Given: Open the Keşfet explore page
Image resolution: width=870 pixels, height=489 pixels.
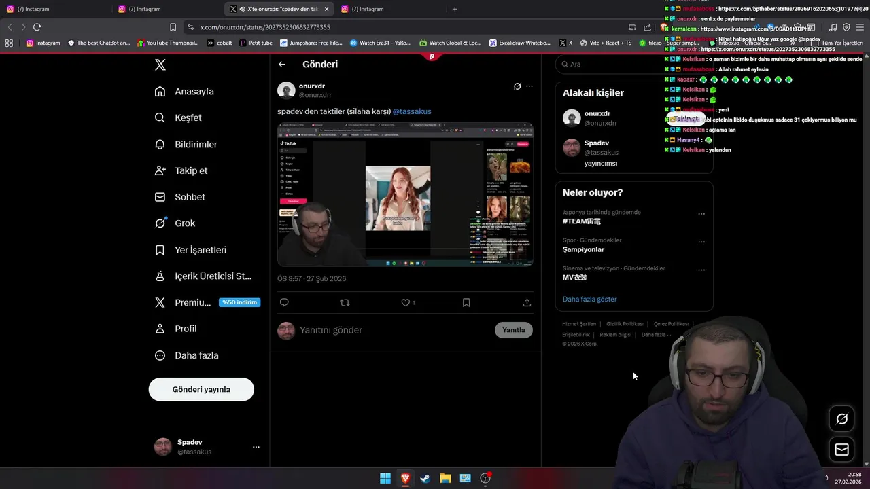Looking at the screenshot, I should 179,117.
